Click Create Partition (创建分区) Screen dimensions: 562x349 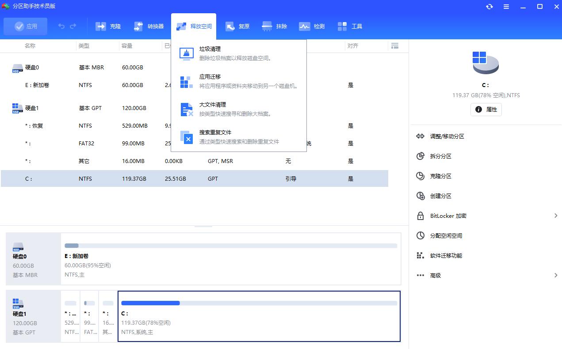click(441, 196)
